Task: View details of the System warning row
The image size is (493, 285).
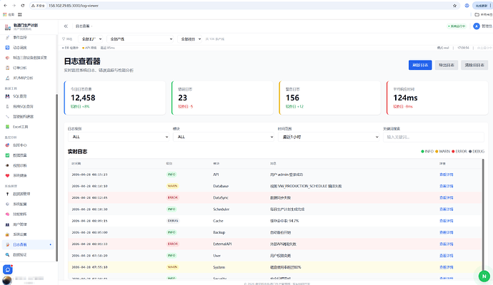Action: tap(446, 267)
